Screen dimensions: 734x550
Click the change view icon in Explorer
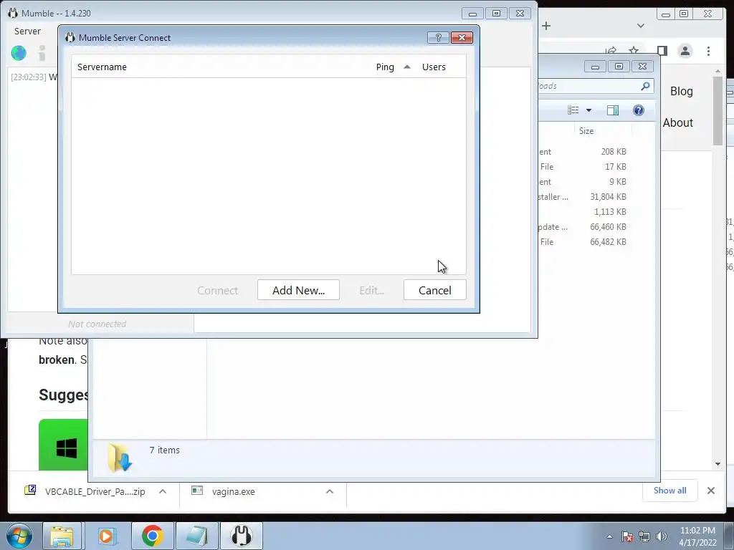573,110
